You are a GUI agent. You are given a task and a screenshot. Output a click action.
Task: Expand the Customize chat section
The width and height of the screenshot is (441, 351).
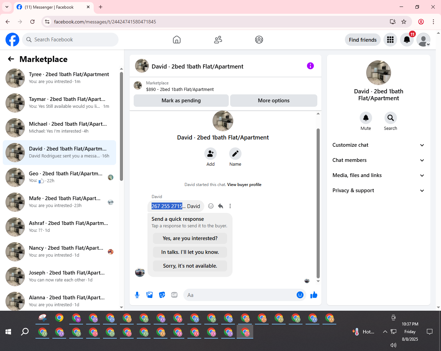379,145
